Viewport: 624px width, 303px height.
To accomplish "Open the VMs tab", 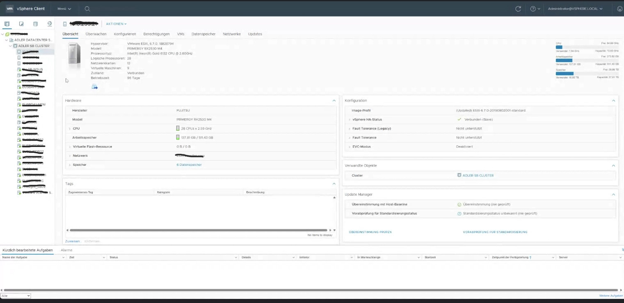I will tap(181, 34).
